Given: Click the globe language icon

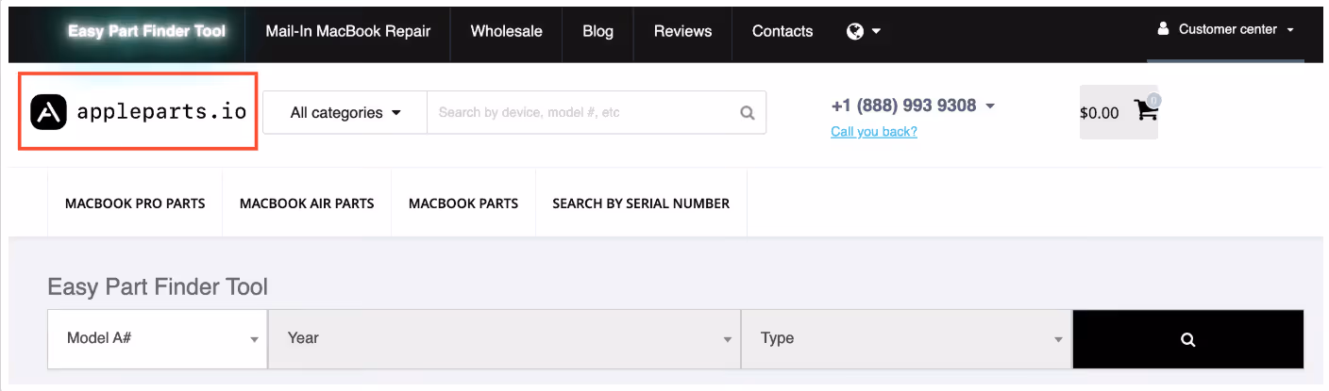Looking at the screenshot, I should [x=855, y=31].
